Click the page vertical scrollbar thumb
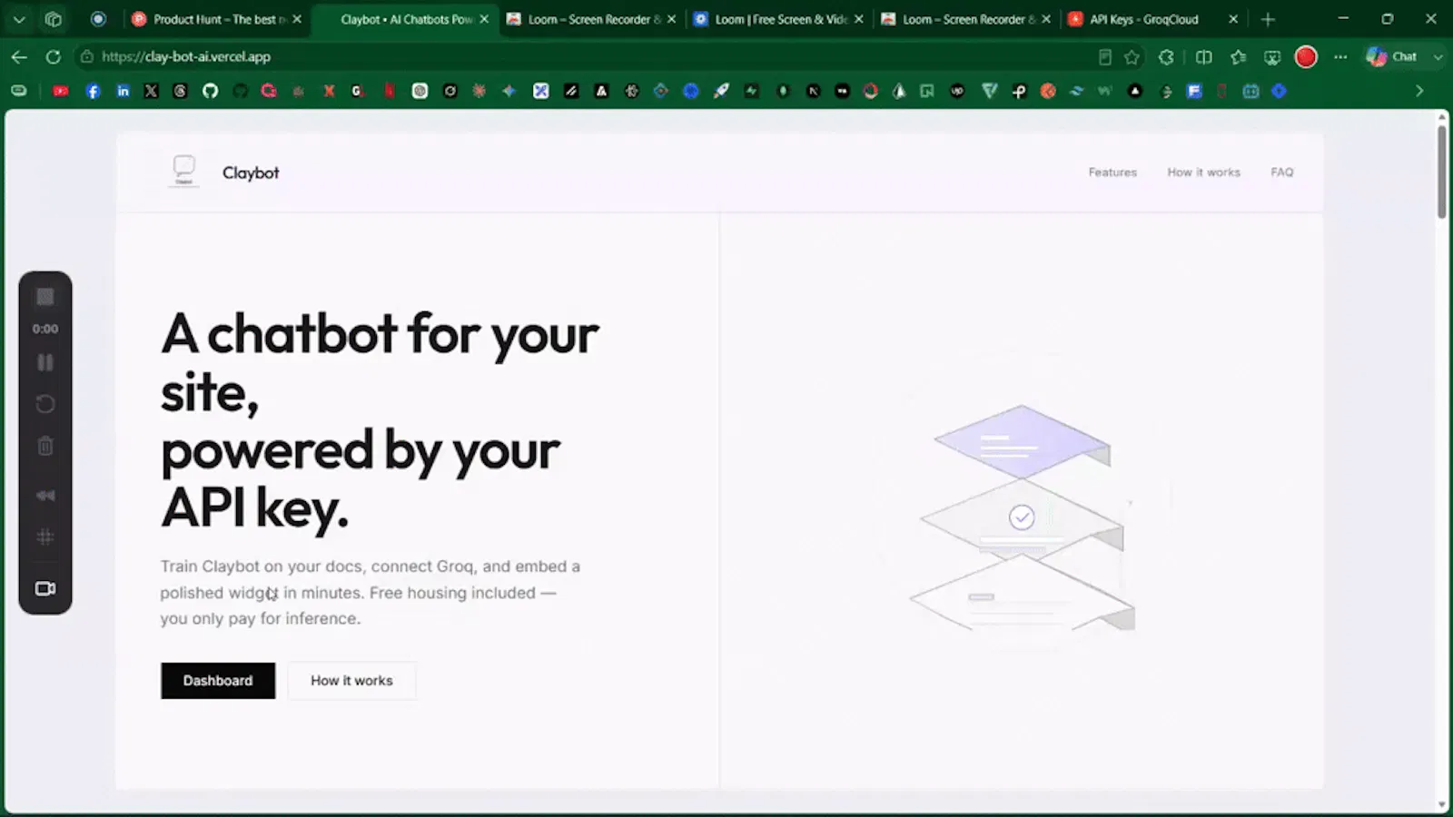Screen dimensions: 1453x817 [1441, 172]
